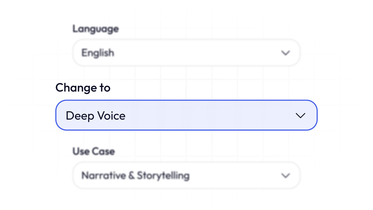This screenshot has height=210, width=373.
Task: Click the 'Deep Voice' selected value text
Action: pyautogui.click(x=95, y=116)
